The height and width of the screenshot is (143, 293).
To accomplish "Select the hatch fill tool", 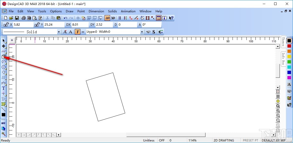I will click(4, 104).
